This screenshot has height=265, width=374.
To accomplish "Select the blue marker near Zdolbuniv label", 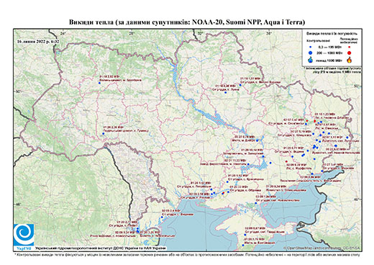I will tap(99, 83).
